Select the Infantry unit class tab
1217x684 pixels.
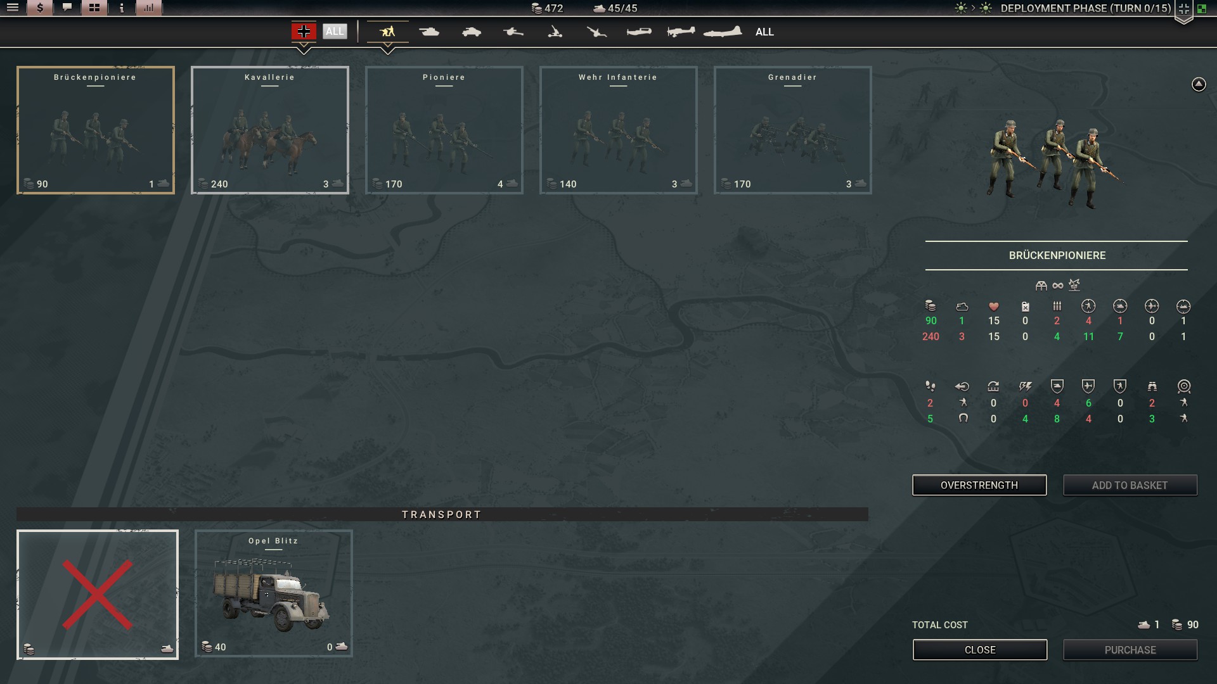pos(387,32)
